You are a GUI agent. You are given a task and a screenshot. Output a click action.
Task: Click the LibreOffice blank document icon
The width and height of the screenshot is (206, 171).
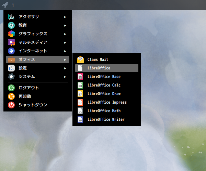[x=80, y=68]
